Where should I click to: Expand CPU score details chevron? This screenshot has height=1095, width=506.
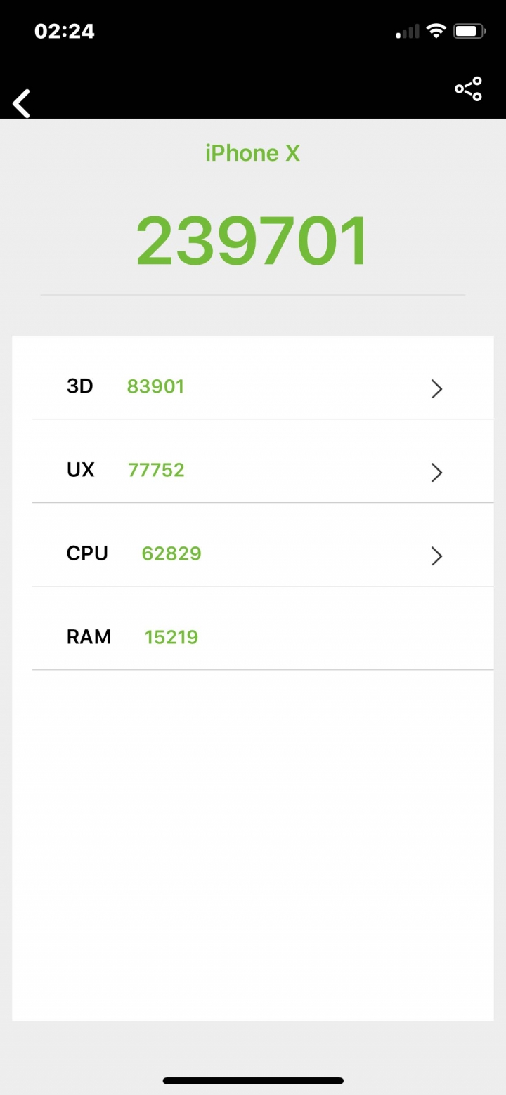point(436,556)
